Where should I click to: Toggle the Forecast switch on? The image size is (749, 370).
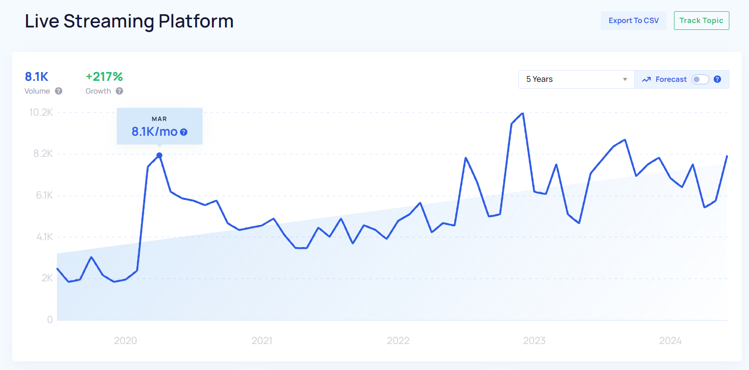pyautogui.click(x=700, y=79)
